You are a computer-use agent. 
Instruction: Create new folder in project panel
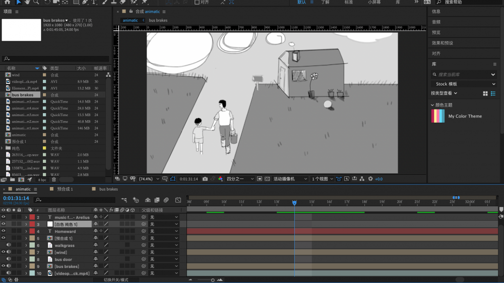click(12, 180)
